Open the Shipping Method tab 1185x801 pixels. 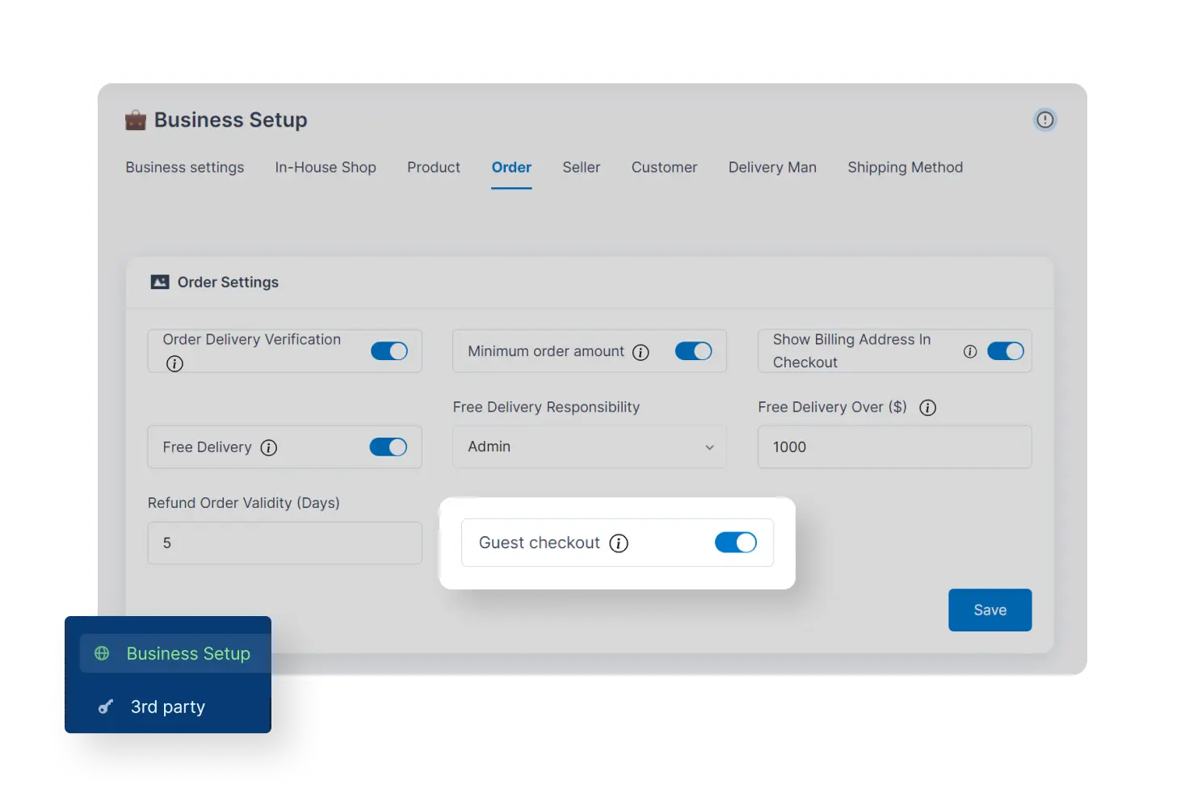click(905, 167)
